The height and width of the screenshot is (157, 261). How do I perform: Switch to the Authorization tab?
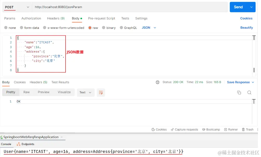31,18
